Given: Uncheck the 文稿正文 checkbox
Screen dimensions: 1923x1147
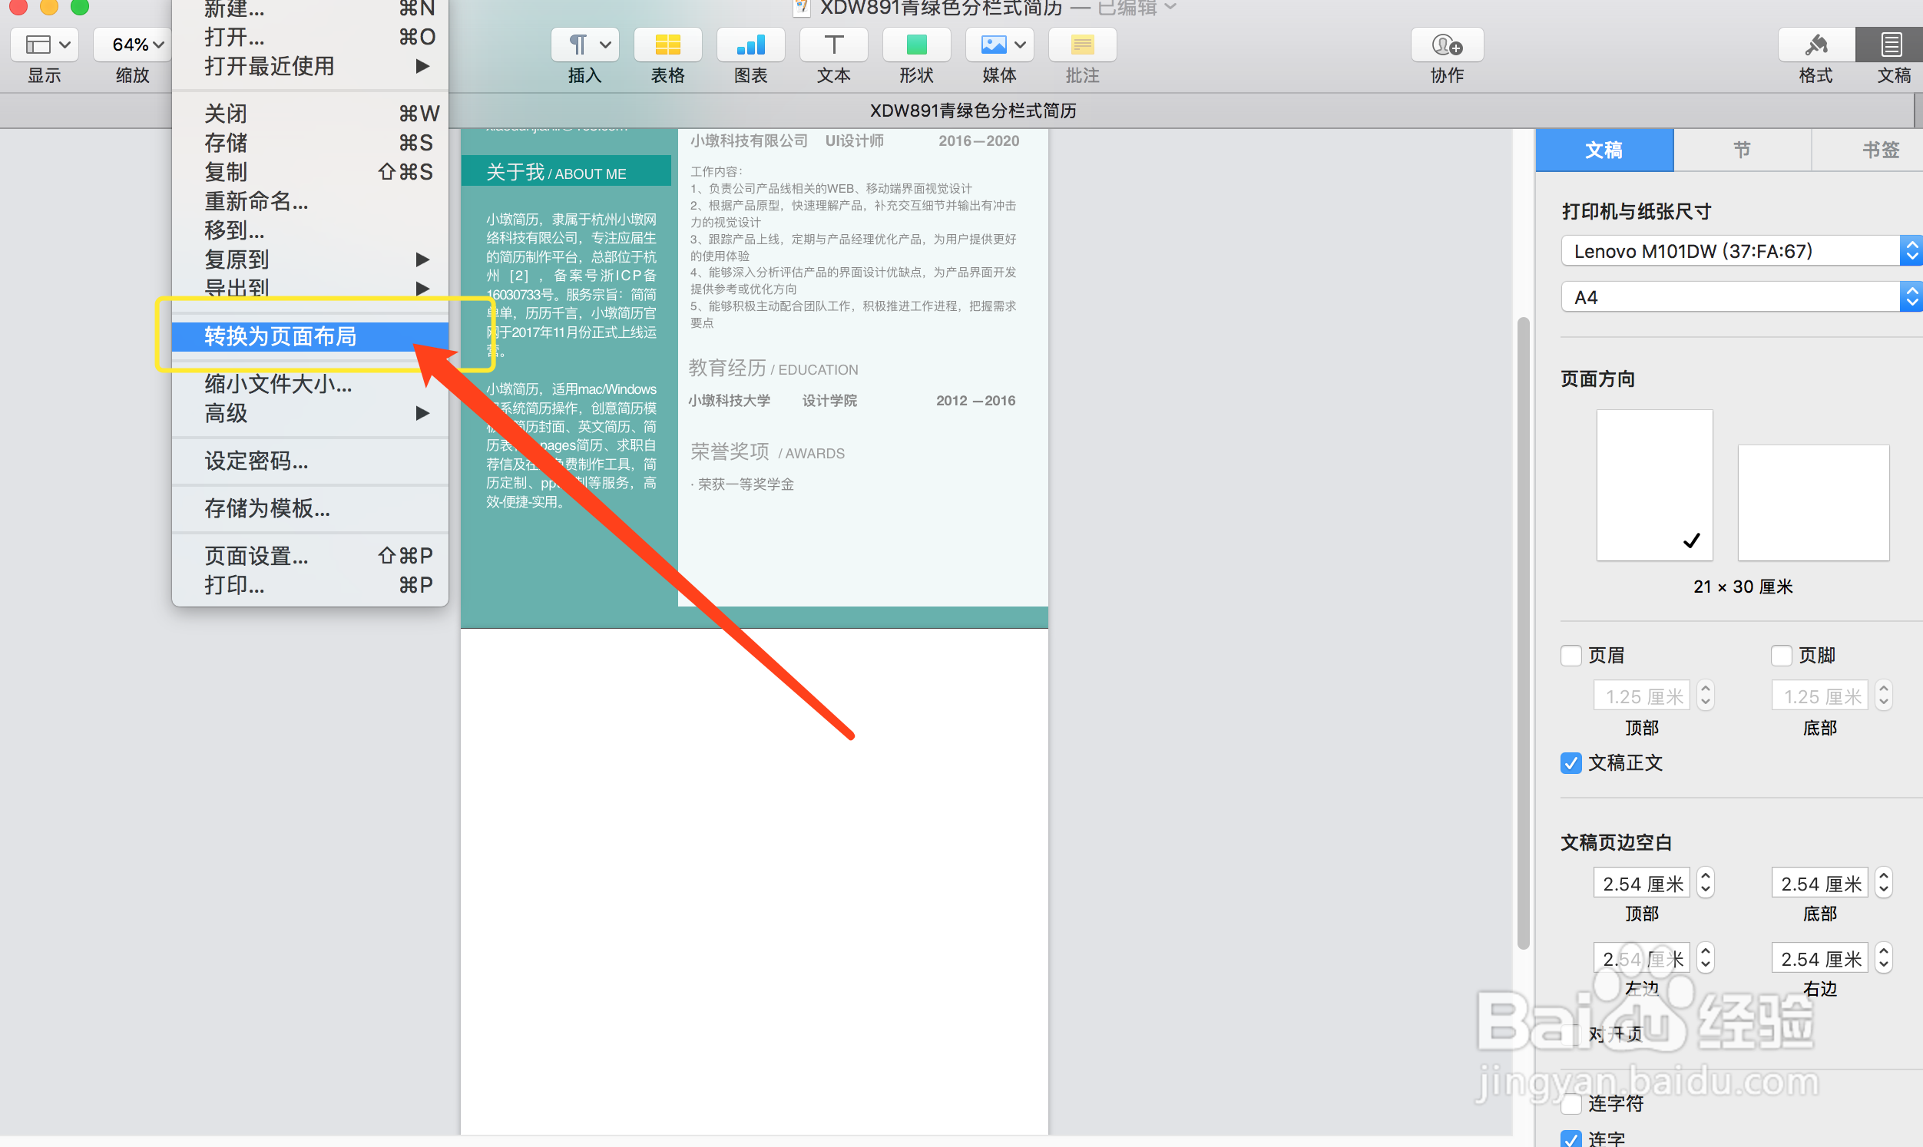Looking at the screenshot, I should point(1571,763).
